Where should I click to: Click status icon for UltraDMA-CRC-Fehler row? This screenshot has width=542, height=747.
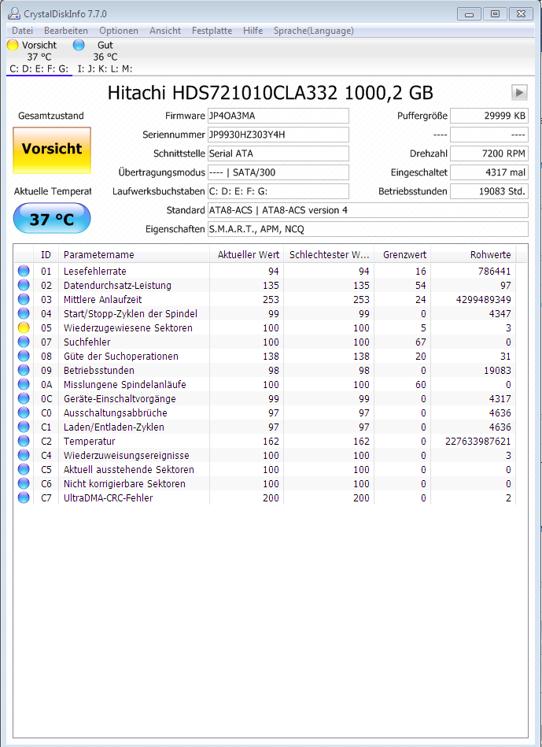pyautogui.click(x=24, y=497)
